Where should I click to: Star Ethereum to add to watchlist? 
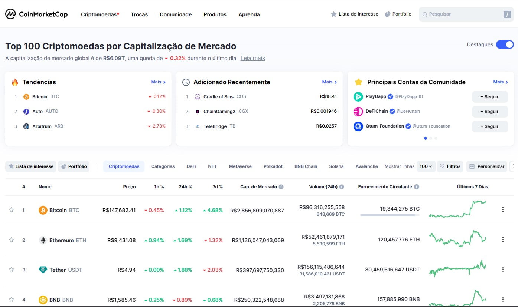click(x=12, y=240)
